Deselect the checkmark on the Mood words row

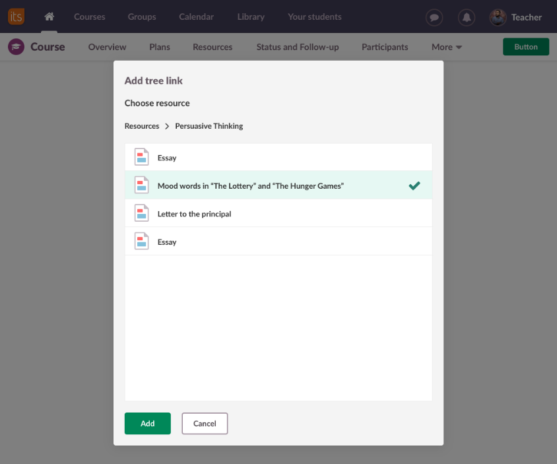coord(414,185)
